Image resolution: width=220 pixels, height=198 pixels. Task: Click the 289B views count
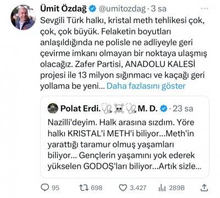[x=177, y=188]
